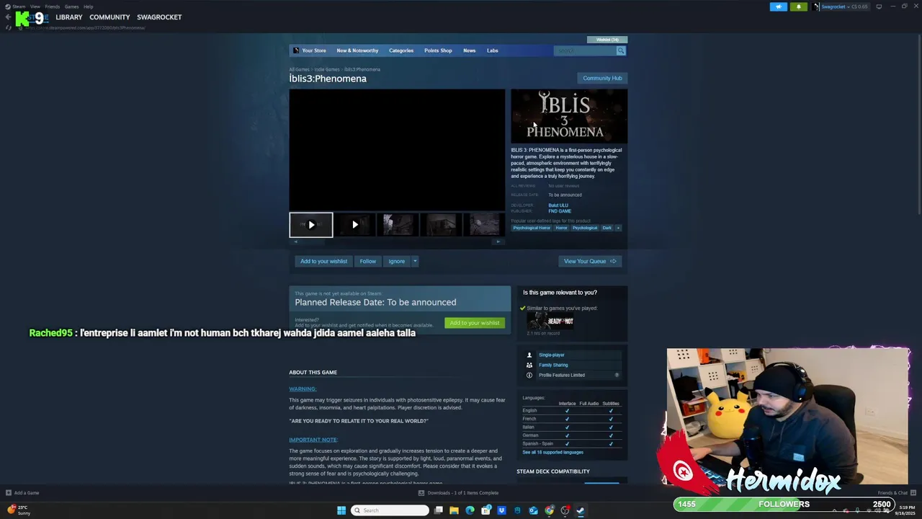Click the Dark tag
922x519 pixels.
(x=607, y=228)
